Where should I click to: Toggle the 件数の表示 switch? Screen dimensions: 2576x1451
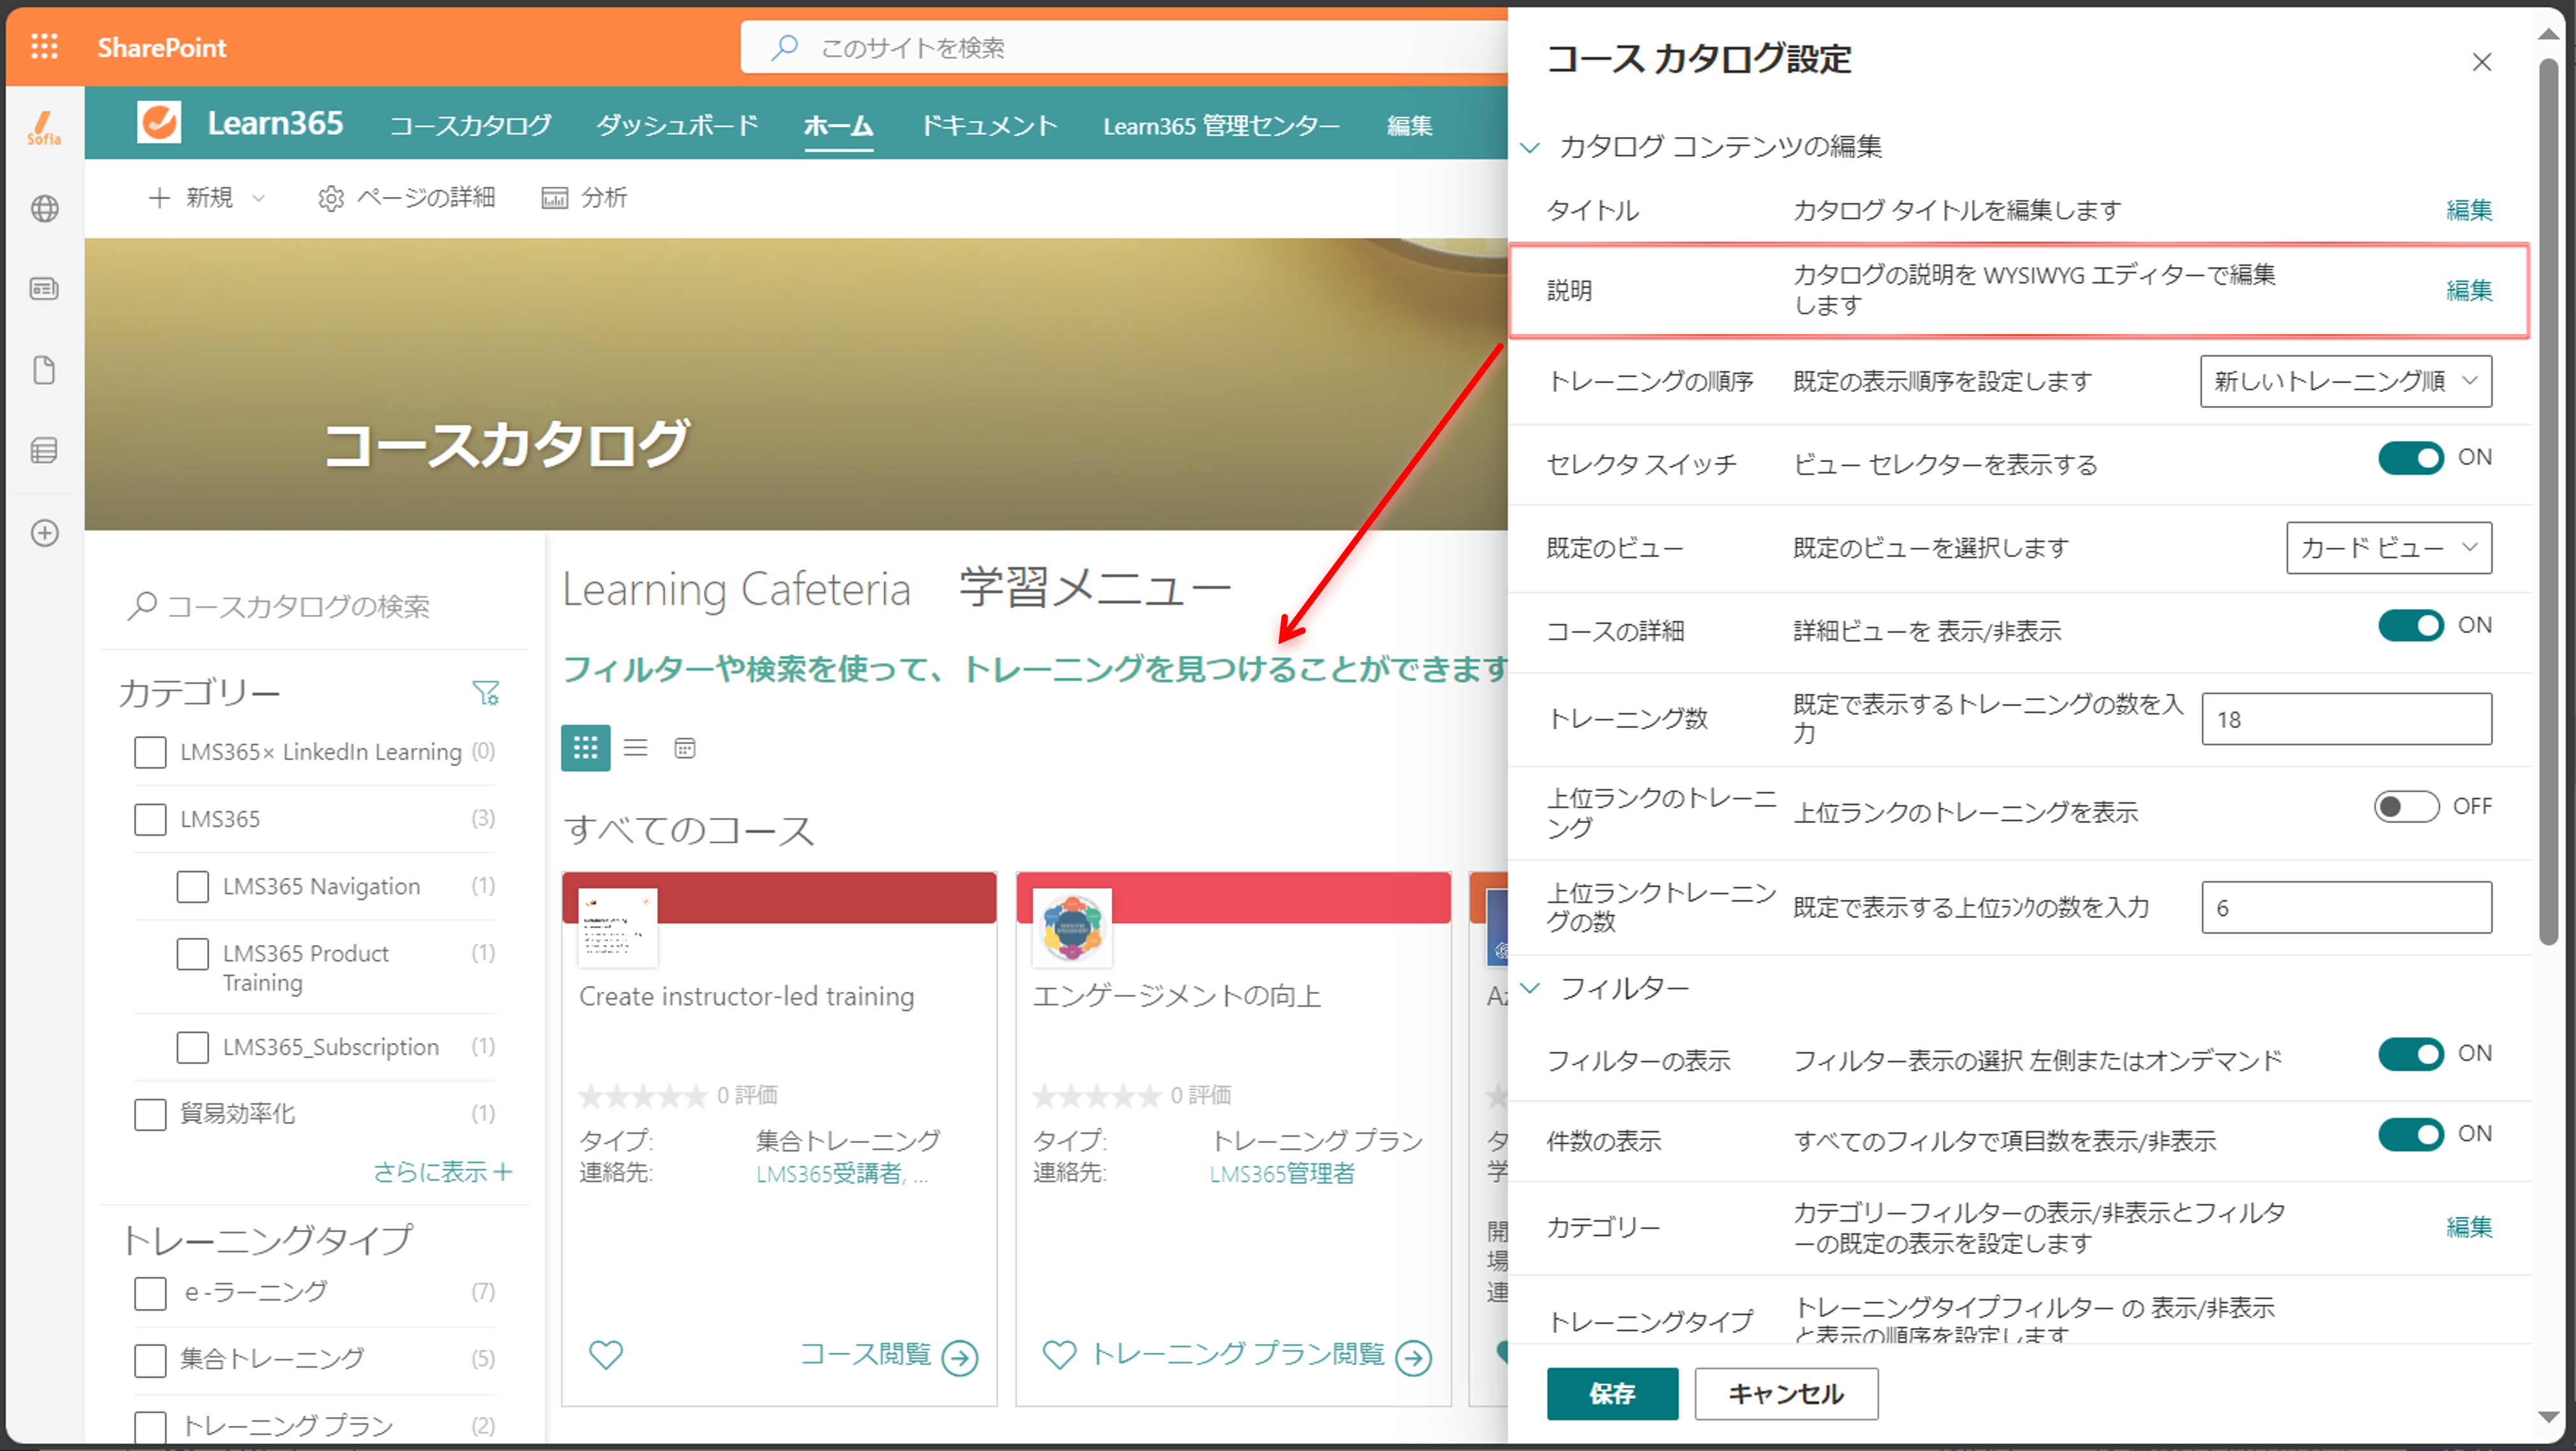(2410, 1134)
